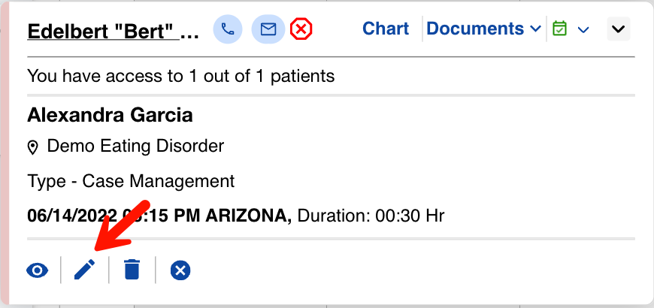Viewport: 654px width, 308px height.
Task: Click the "Type - Case Management" line
Action: [x=131, y=181]
